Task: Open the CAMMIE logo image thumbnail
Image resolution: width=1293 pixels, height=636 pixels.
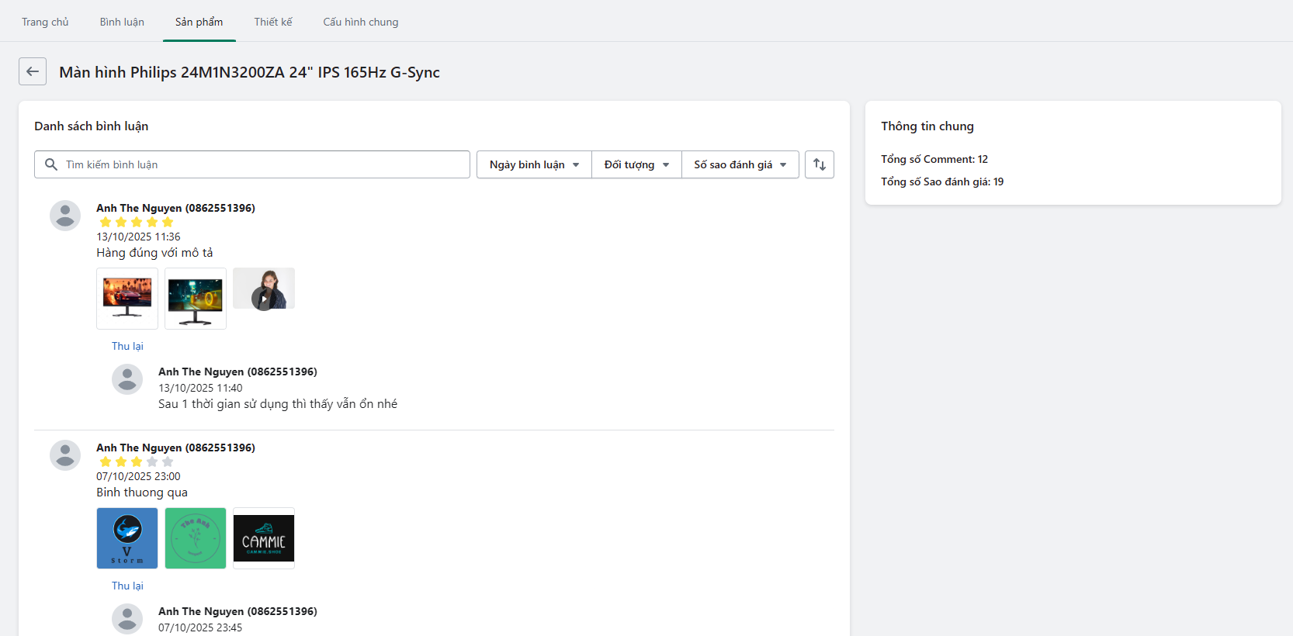Action: tap(264, 538)
